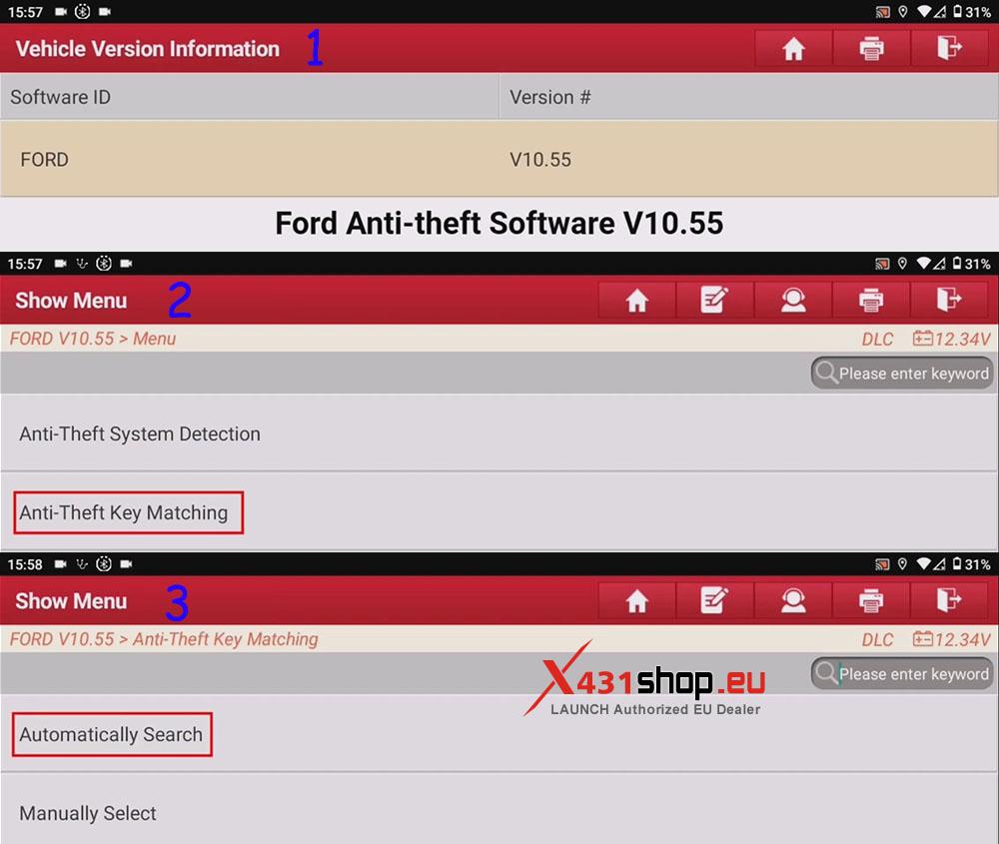Tap Print icon in screen 2 toolbar
Screen dimensions: 999x844
coord(871,300)
